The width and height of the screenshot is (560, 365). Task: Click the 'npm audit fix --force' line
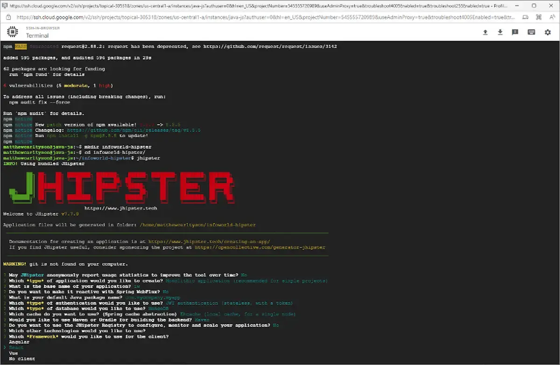pos(40,102)
